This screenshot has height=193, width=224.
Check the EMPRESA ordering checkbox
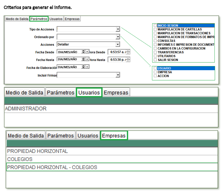(155, 72)
